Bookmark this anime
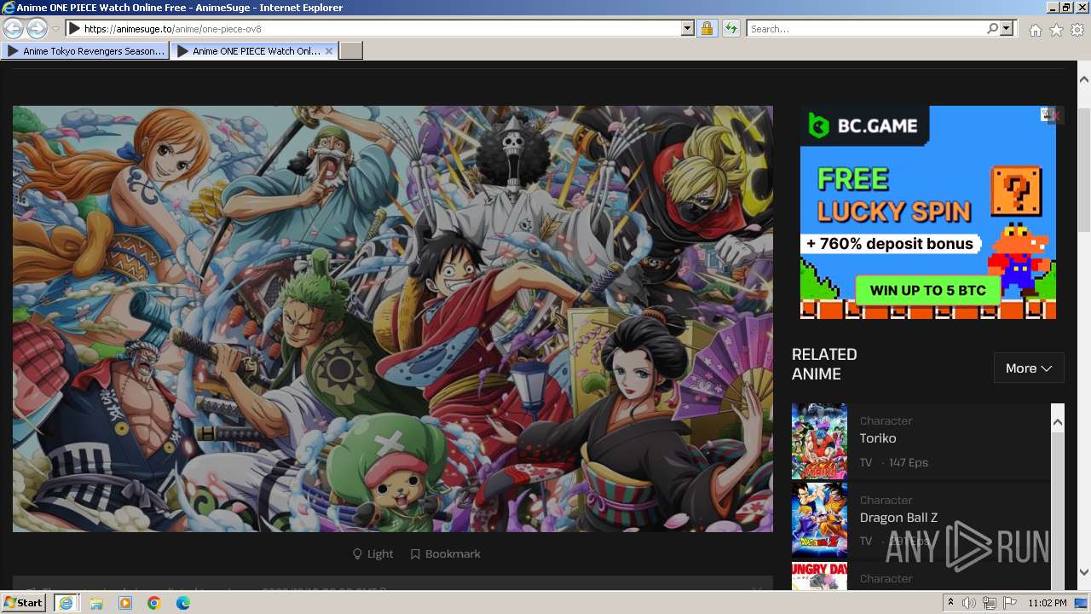This screenshot has height=614, width=1091. click(445, 554)
